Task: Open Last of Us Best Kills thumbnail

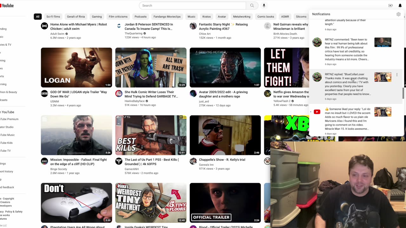Action: [x=151, y=135]
